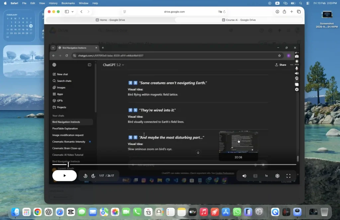Open WhatsApp from the Dock
The width and height of the screenshot is (340, 220).
[x=237, y=212]
